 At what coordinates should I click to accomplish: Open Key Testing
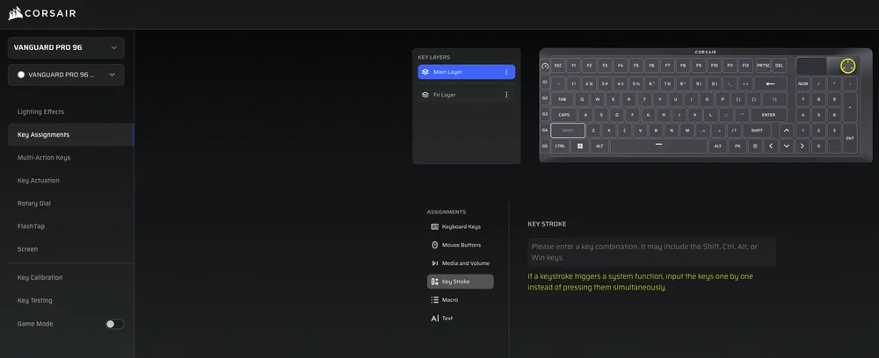(x=70, y=300)
